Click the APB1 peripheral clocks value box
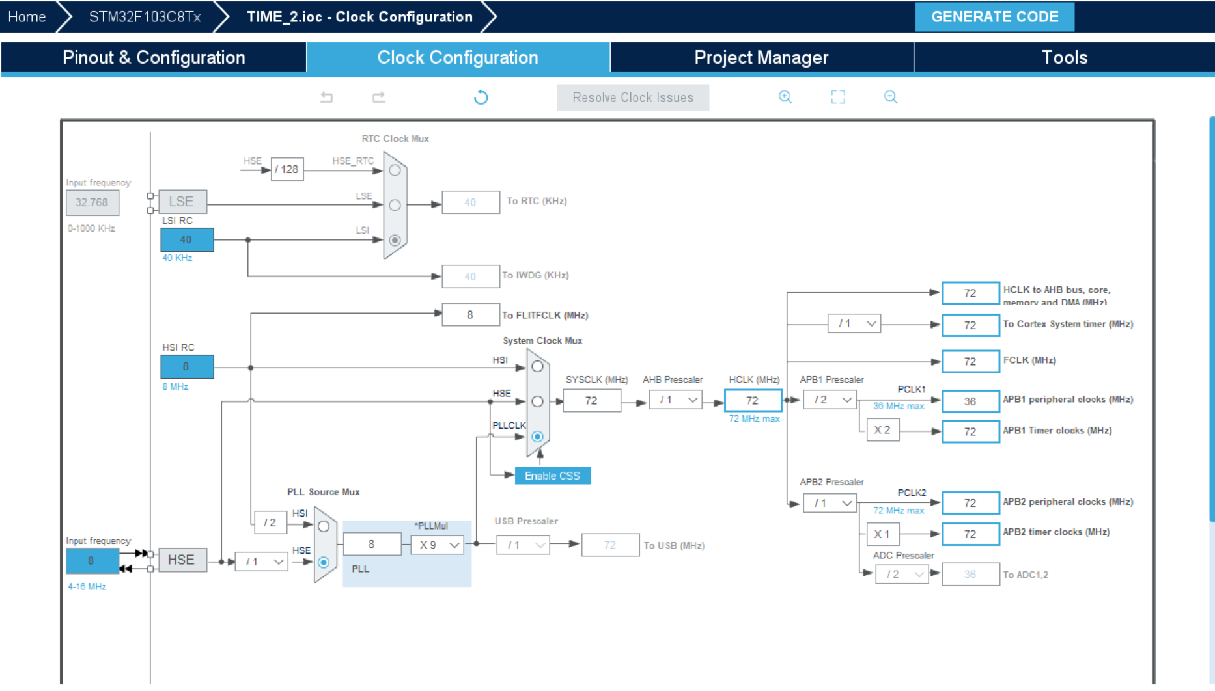Screen dimensions: 1215x691 point(970,401)
